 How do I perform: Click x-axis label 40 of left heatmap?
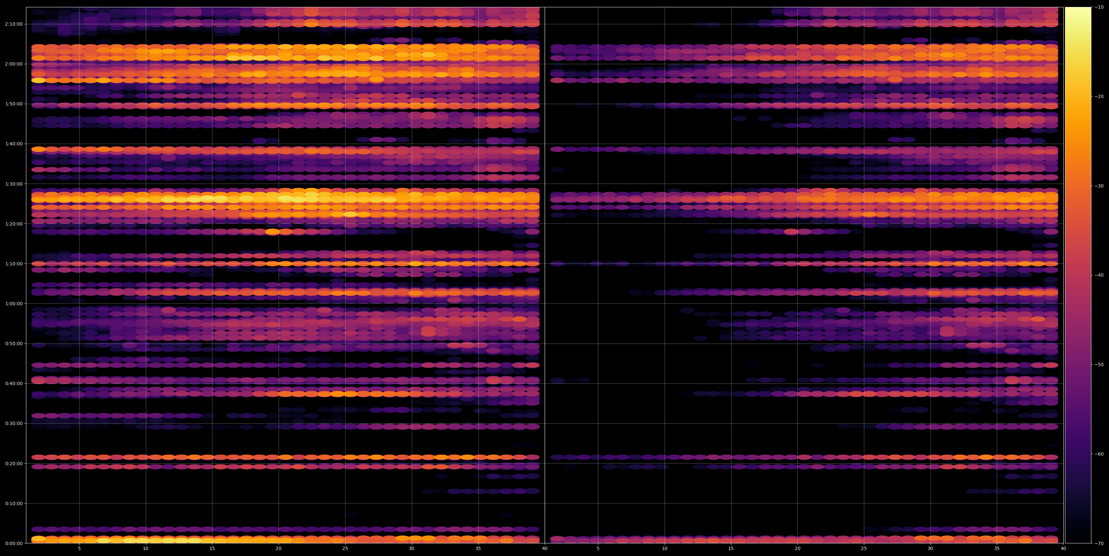(x=545, y=549)
